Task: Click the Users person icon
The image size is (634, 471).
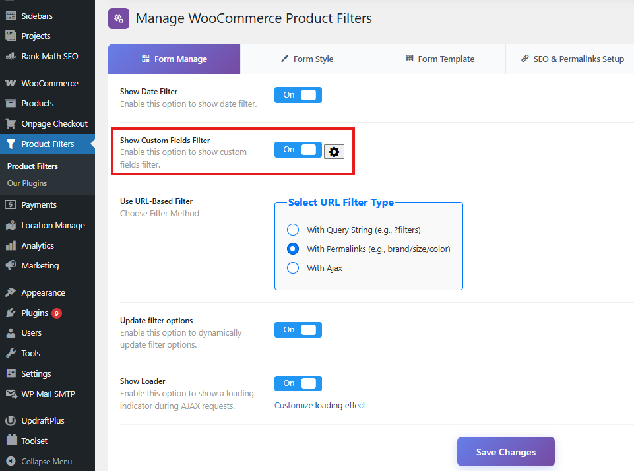Action: [x=11, y=332]
